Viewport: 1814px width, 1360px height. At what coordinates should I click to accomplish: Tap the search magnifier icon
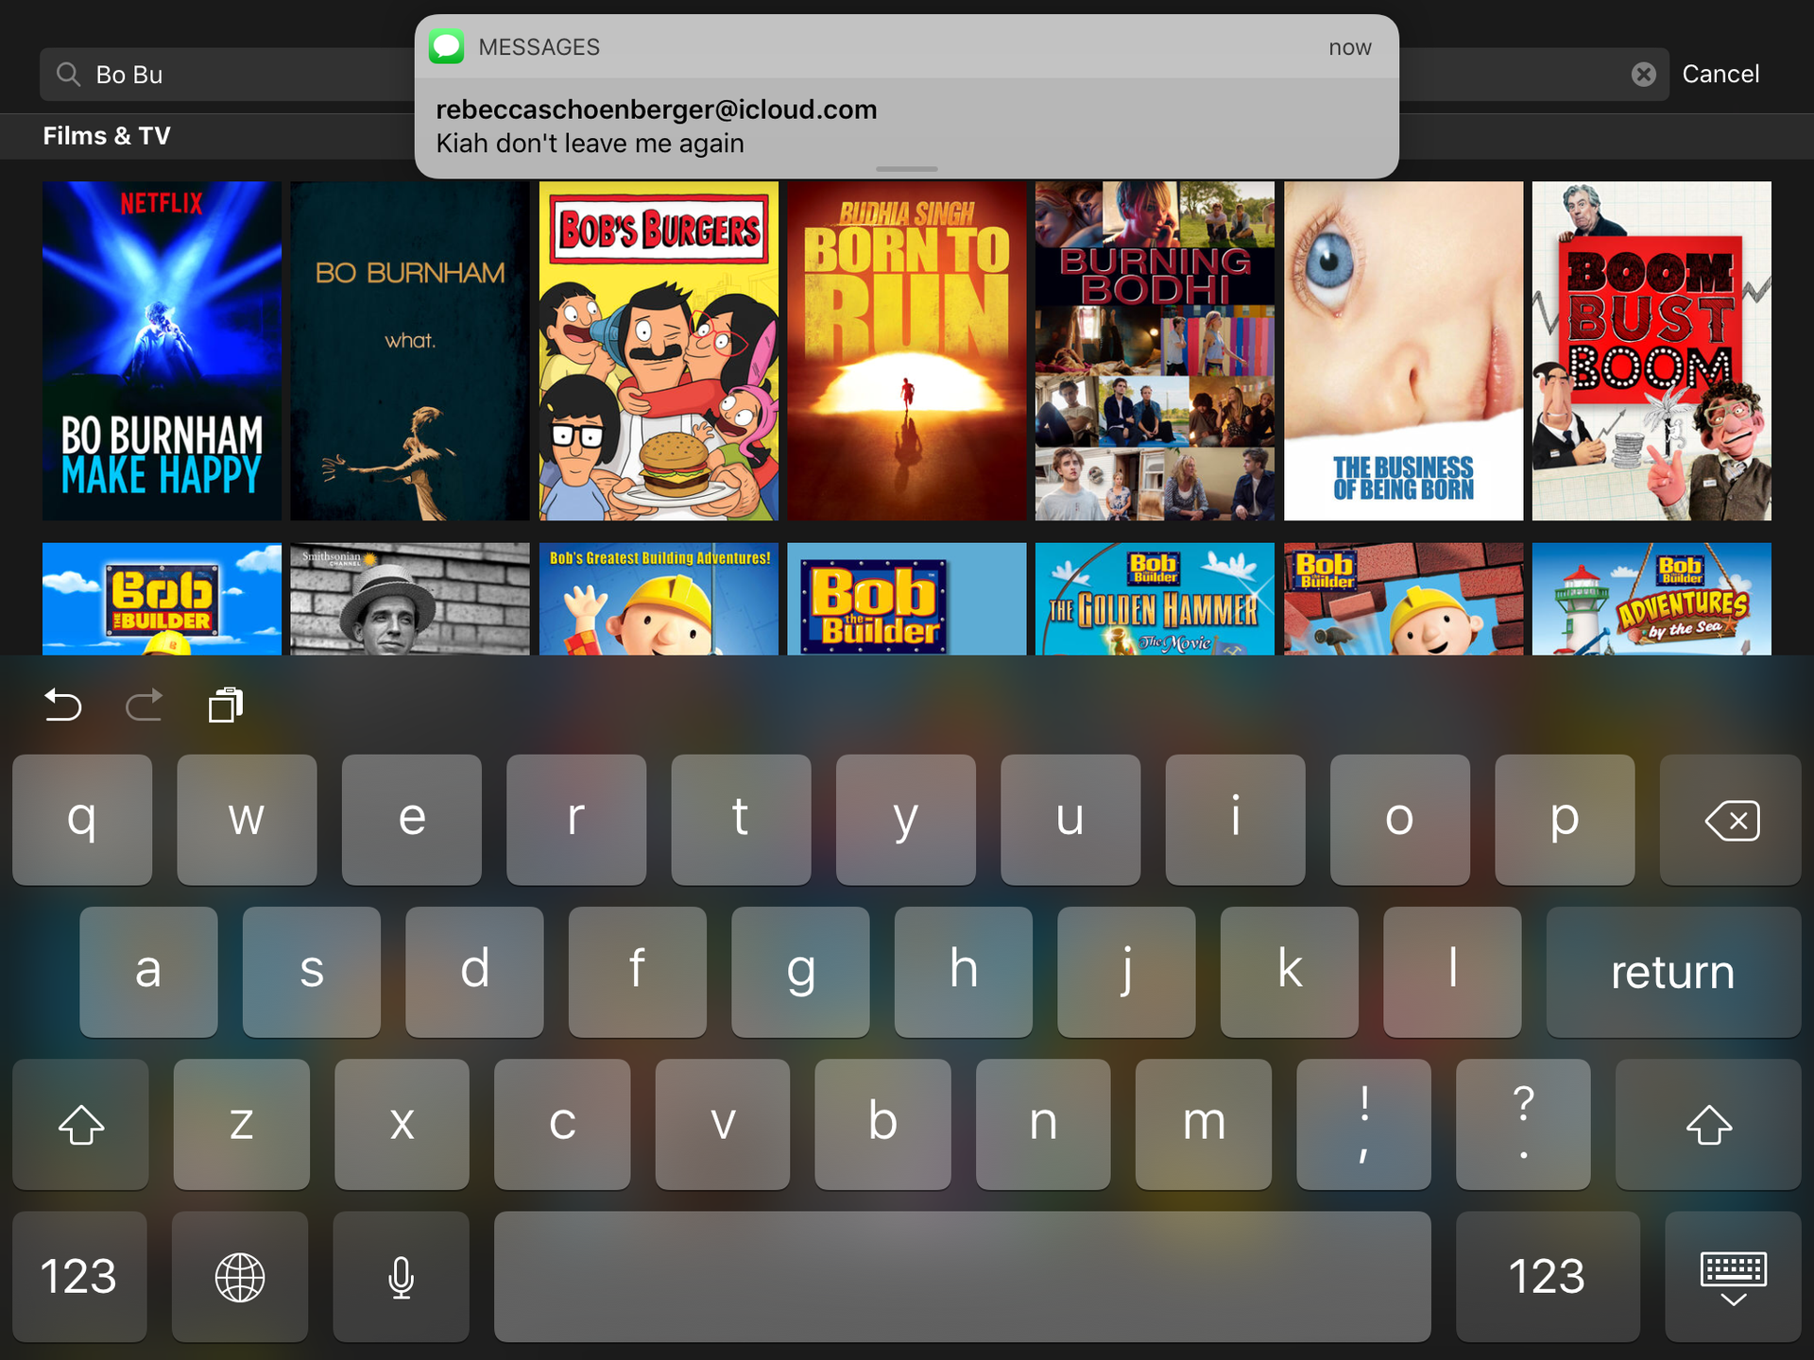68,74
